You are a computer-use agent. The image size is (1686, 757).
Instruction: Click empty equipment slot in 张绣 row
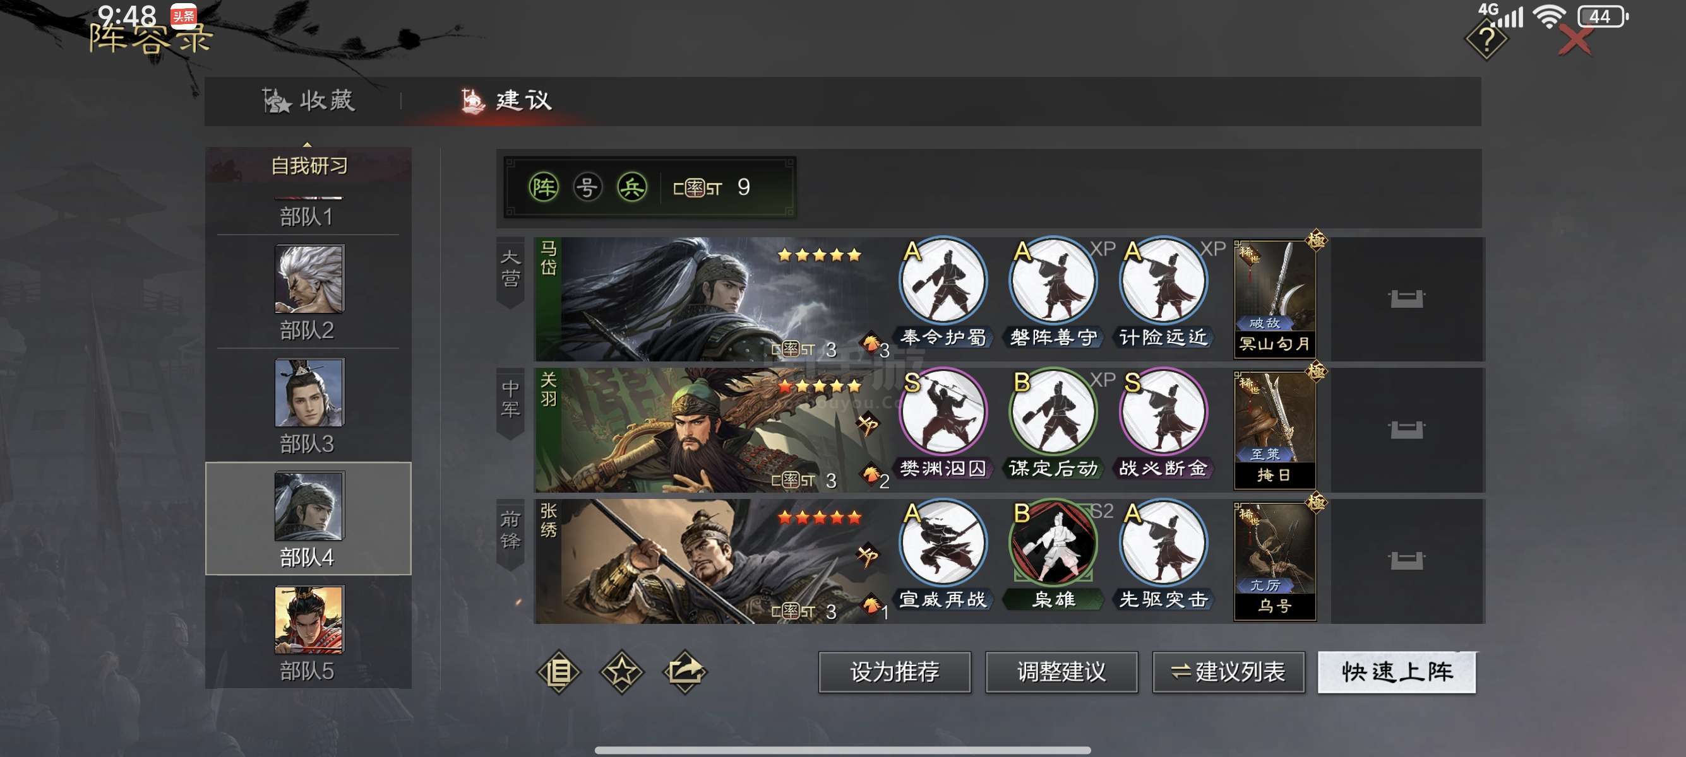(1406, 561)
